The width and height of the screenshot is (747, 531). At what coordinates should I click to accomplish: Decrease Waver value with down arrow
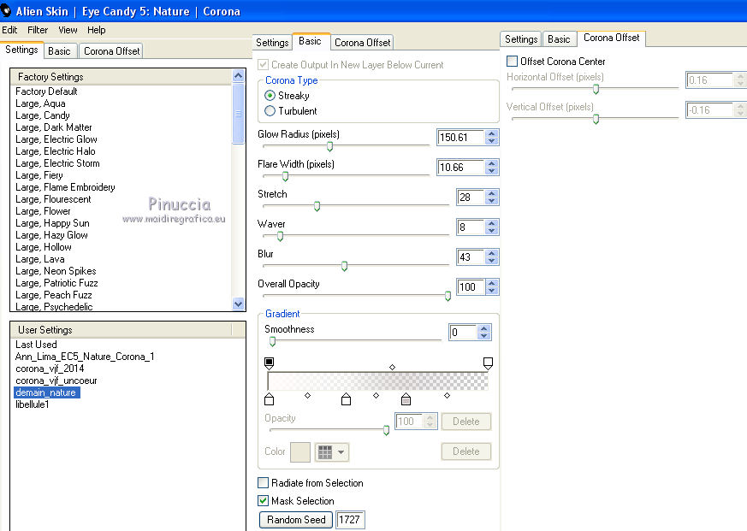(492, 231)
